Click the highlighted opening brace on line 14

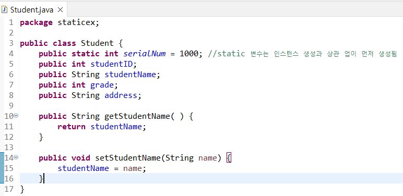click(229, 158)
